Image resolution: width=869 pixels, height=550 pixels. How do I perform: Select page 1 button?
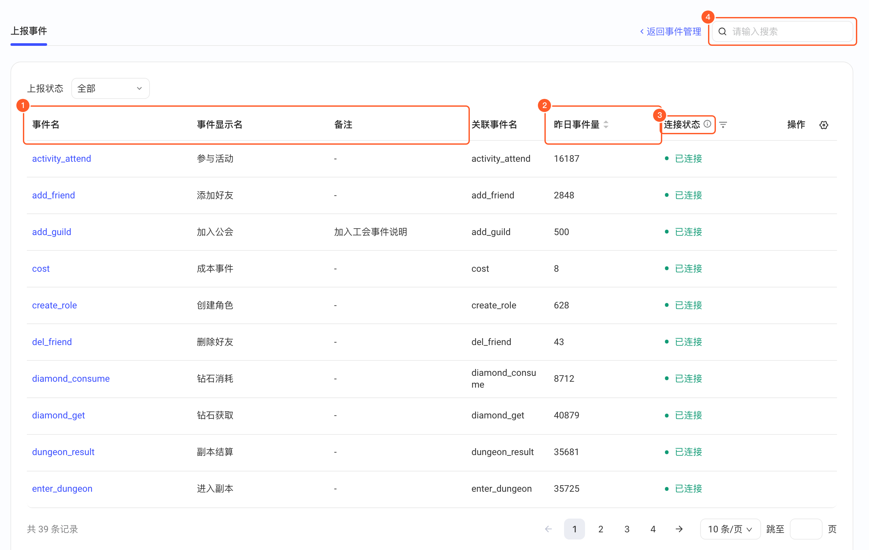point(575,529)
